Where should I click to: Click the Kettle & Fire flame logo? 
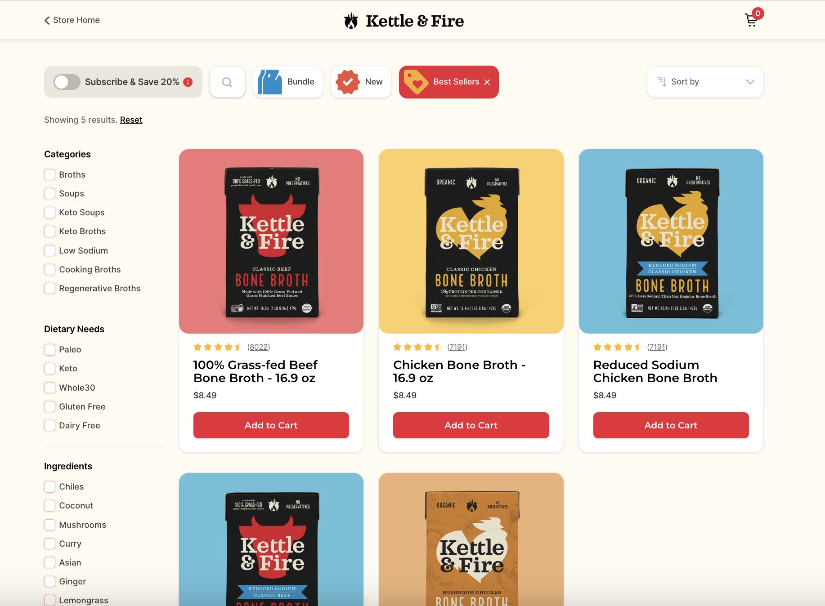coord(351,21)
